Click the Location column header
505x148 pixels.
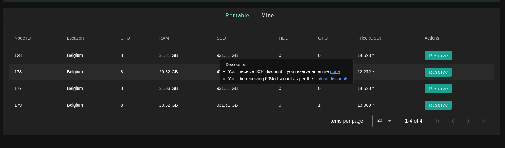pos(75,38)
